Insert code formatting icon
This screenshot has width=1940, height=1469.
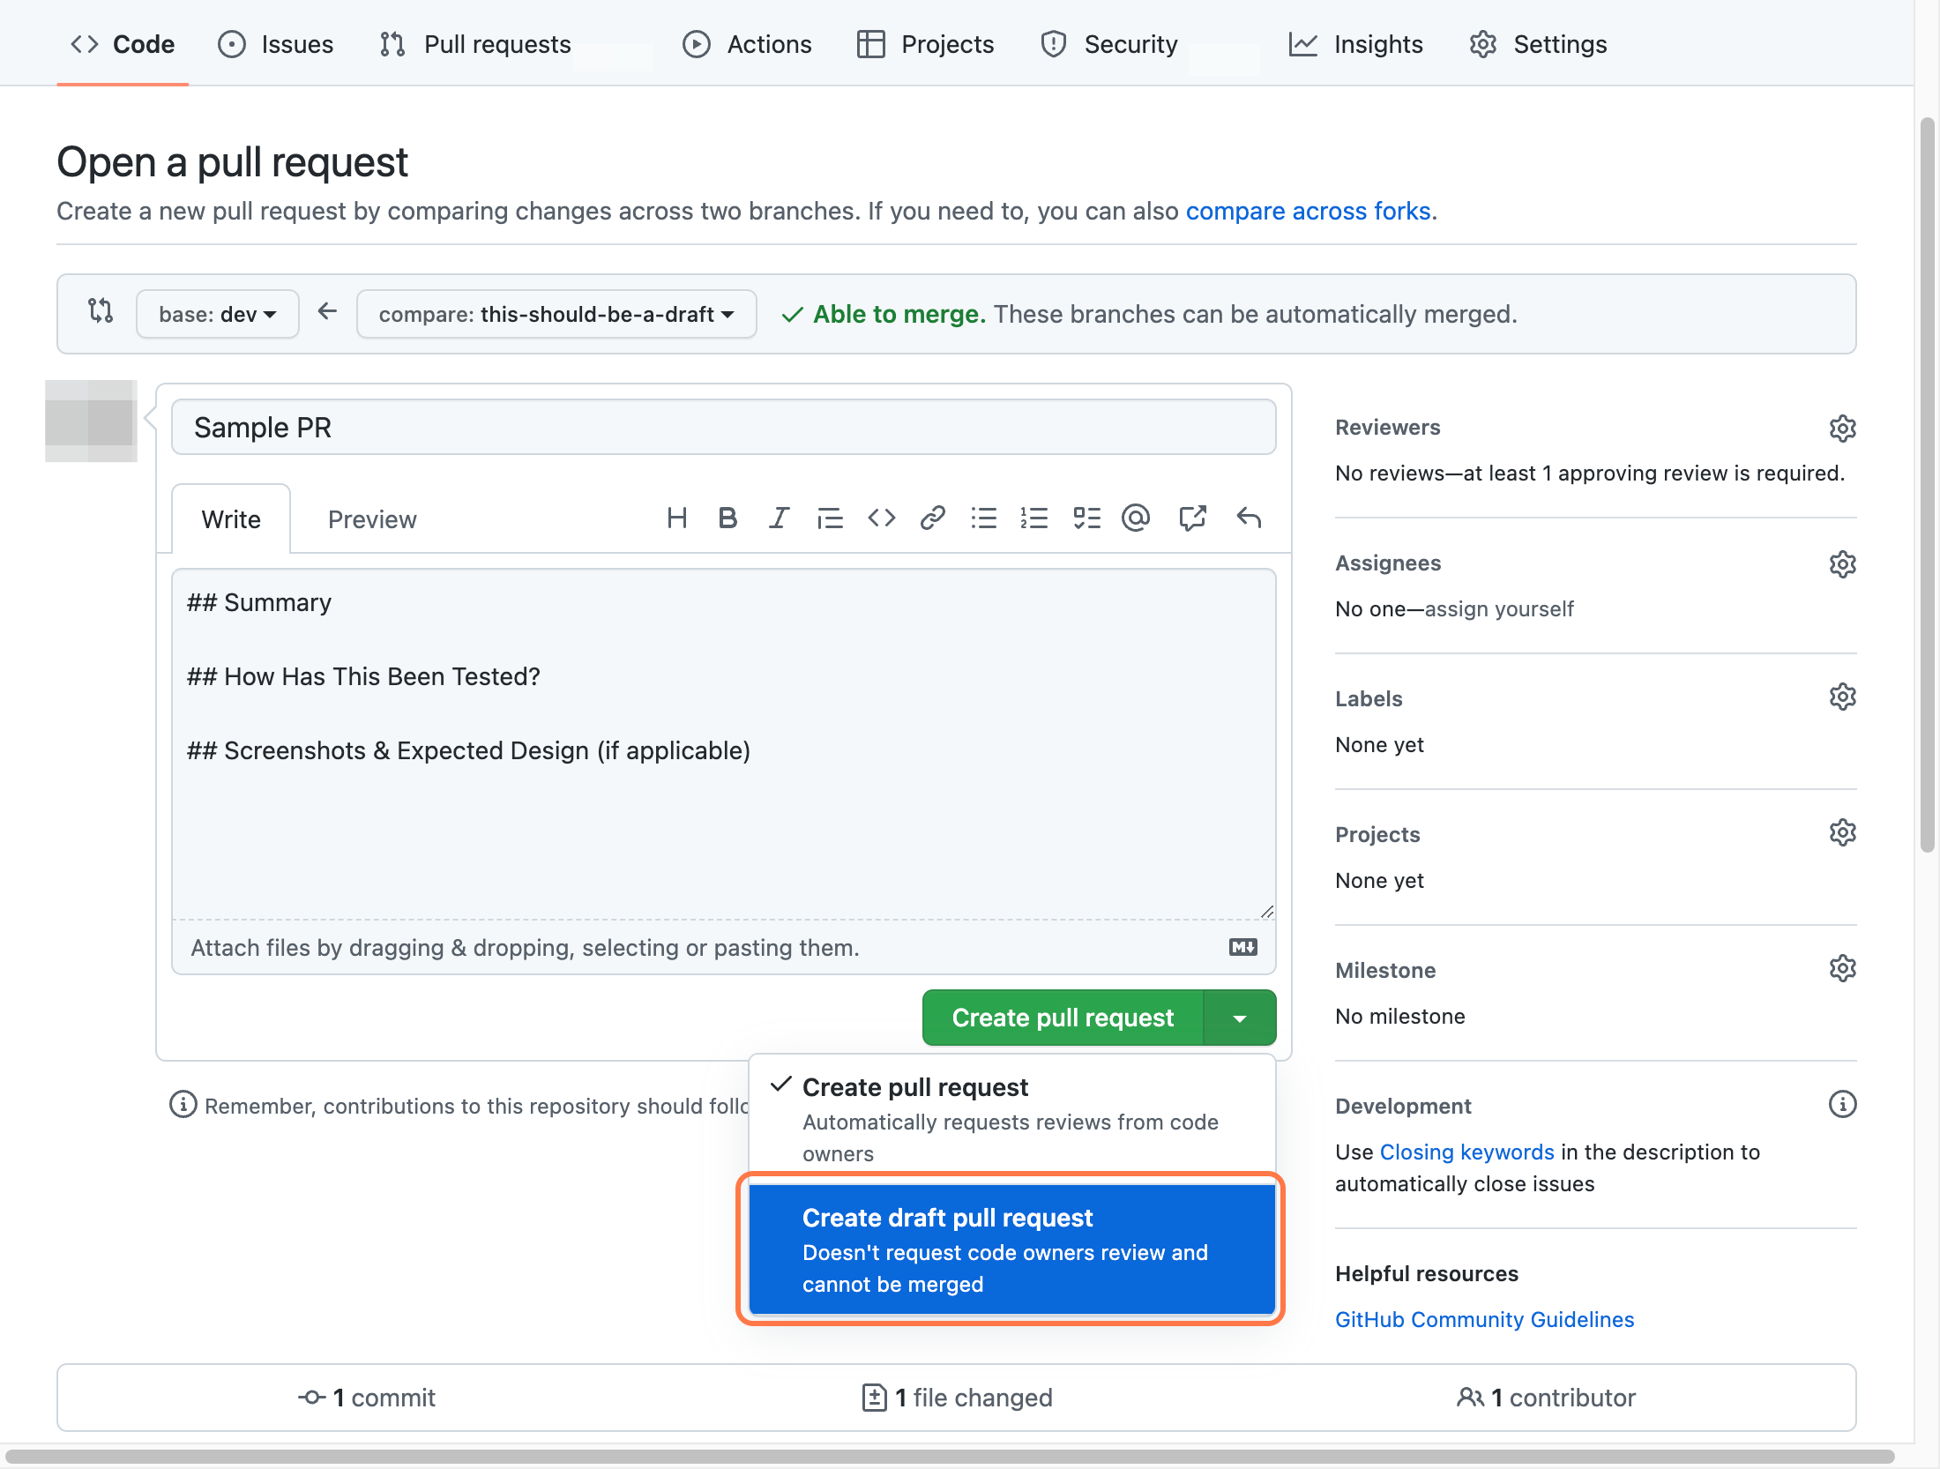coord(881,518)
